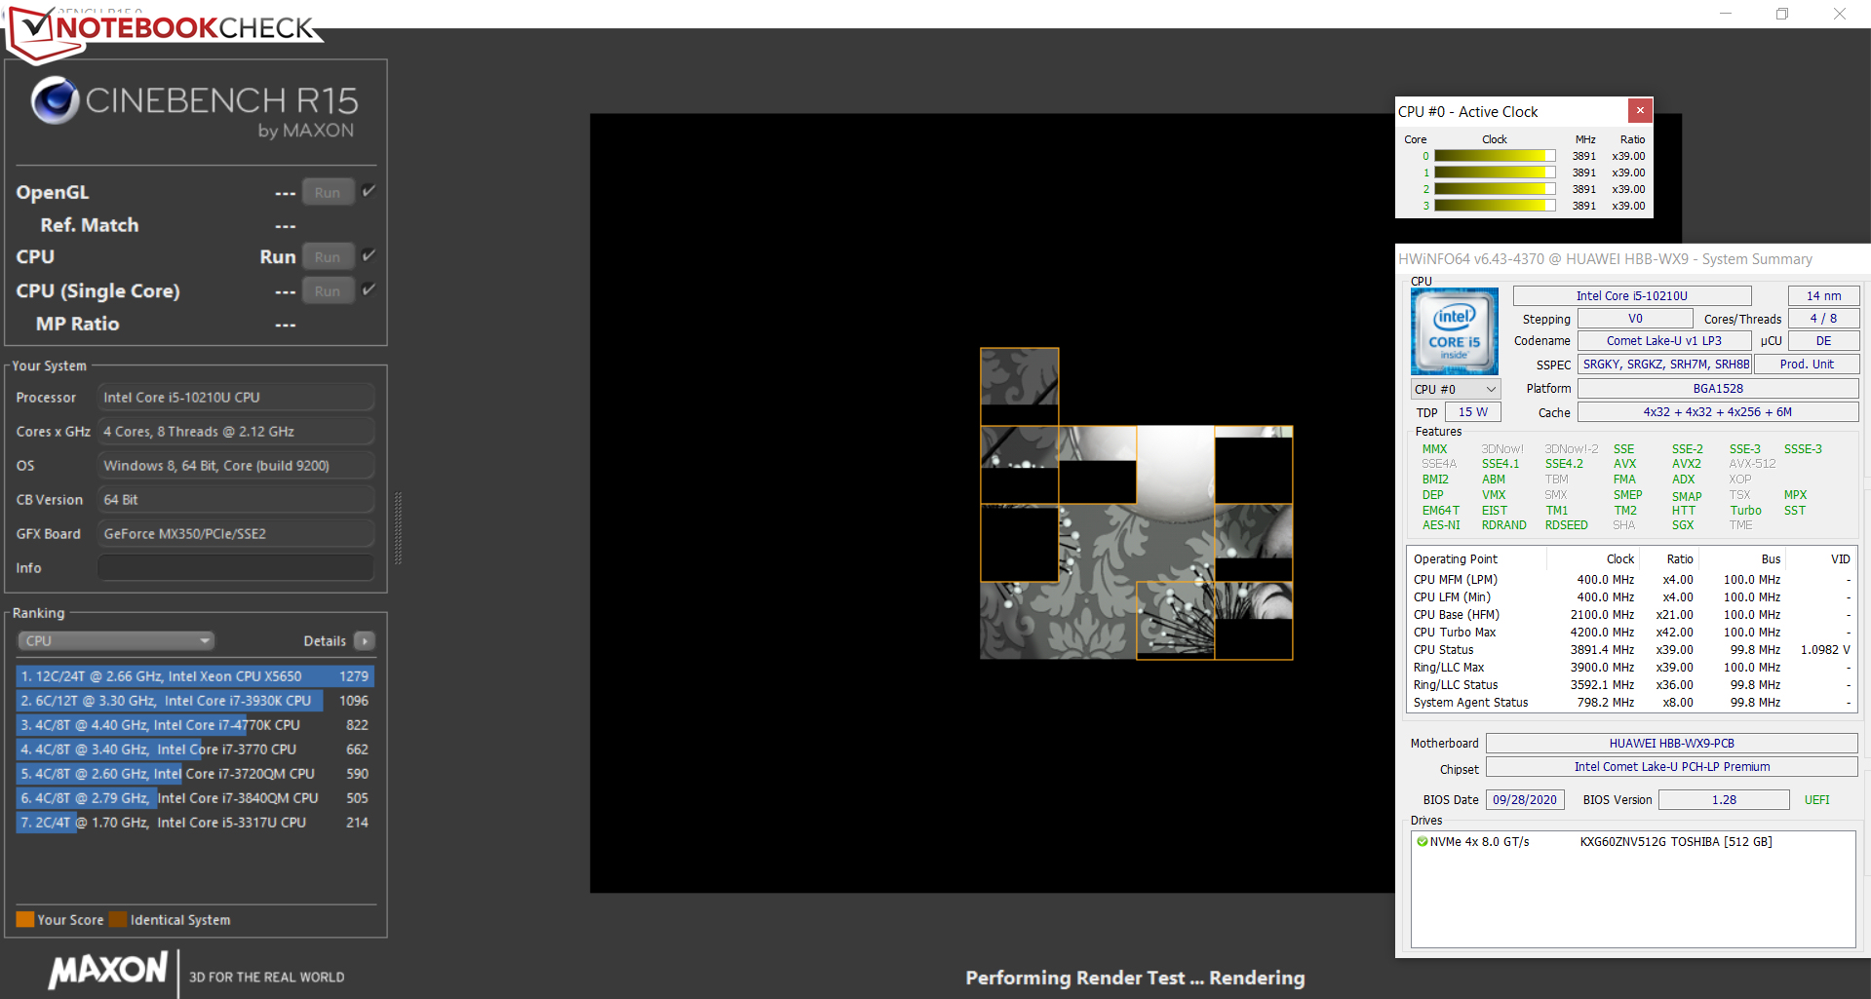Open the CPU #0 selector in HWiNFO
This screenshot has height=999, width=1871.
click(x=1456, y=389)
